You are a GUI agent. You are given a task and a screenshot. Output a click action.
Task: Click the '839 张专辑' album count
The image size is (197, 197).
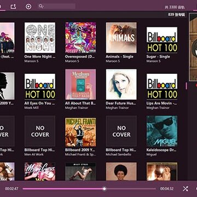pyautogui.click(x=176, y=15)
